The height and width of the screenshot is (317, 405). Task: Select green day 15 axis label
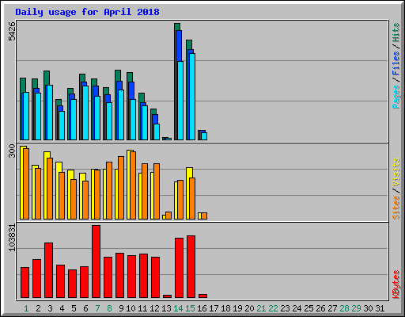(x=190, y=308)
